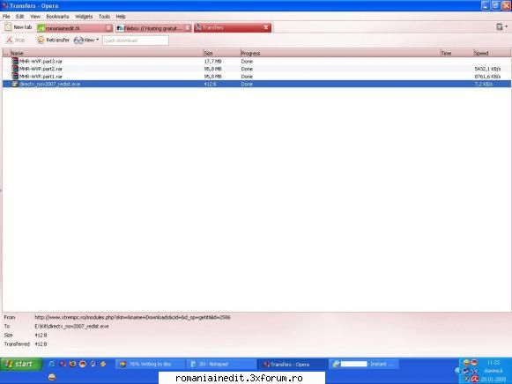The height and width of the screenshot is (384, 512).
Task: Click the Stop transfer icon
Action: coord(10,40)
